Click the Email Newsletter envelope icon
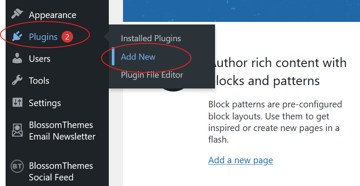This screenshot has height=186, width=360. coord(17,130)
